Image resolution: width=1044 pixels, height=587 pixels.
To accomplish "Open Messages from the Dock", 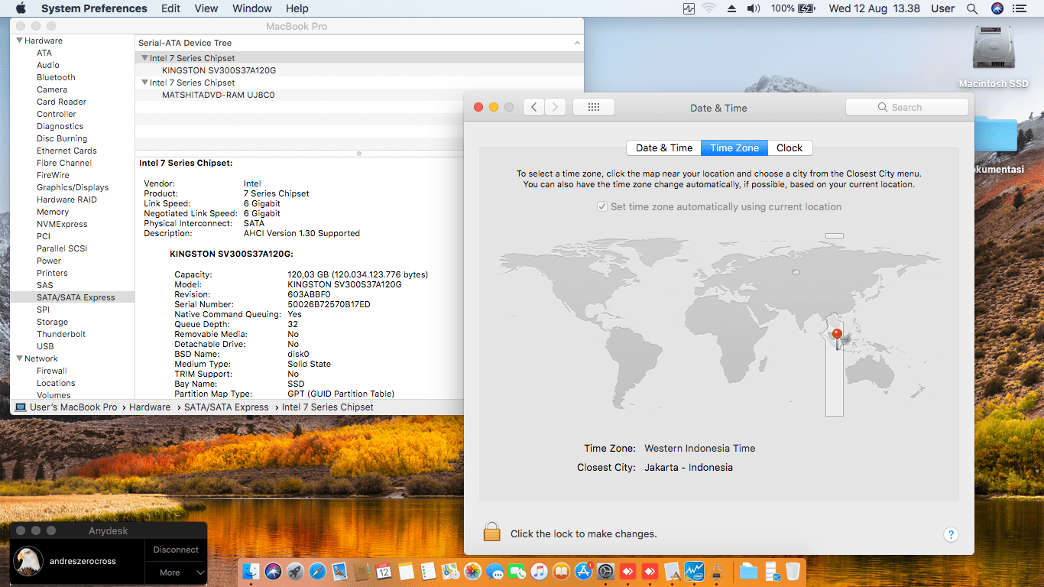I will pos(495,571).
